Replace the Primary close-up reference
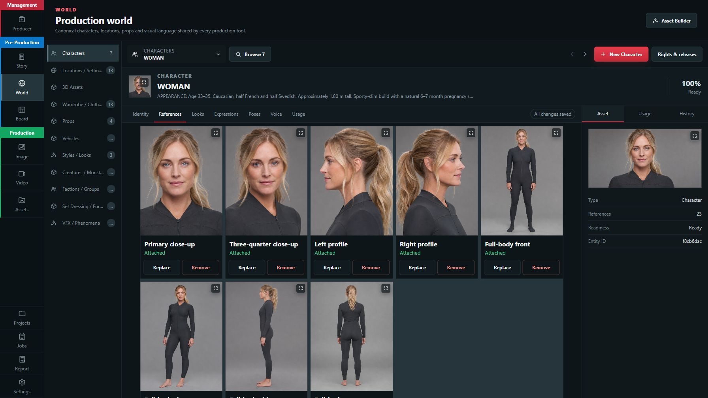Image resolution: width=708 pixels, height=398 pixels. [162, 267]
